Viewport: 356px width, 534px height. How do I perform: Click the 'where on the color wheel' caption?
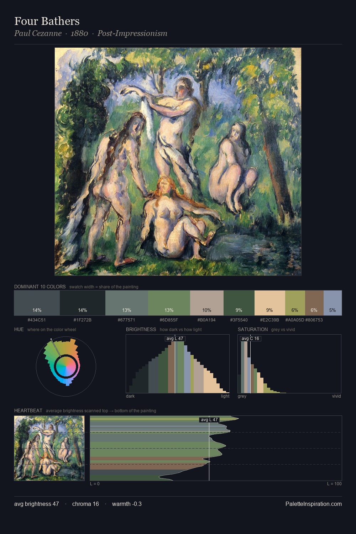tap(52, 330)
